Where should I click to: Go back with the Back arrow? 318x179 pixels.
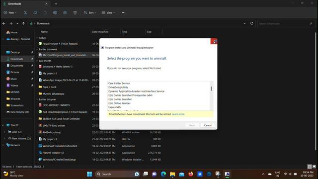pyautogui.click(x=4, y=23)
